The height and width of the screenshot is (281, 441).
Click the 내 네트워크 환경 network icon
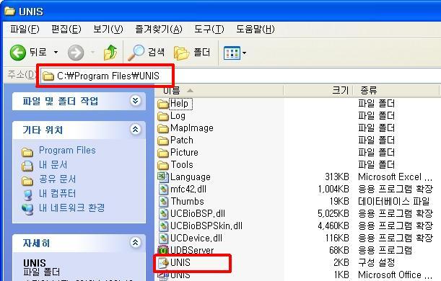[x=27, y=208]
